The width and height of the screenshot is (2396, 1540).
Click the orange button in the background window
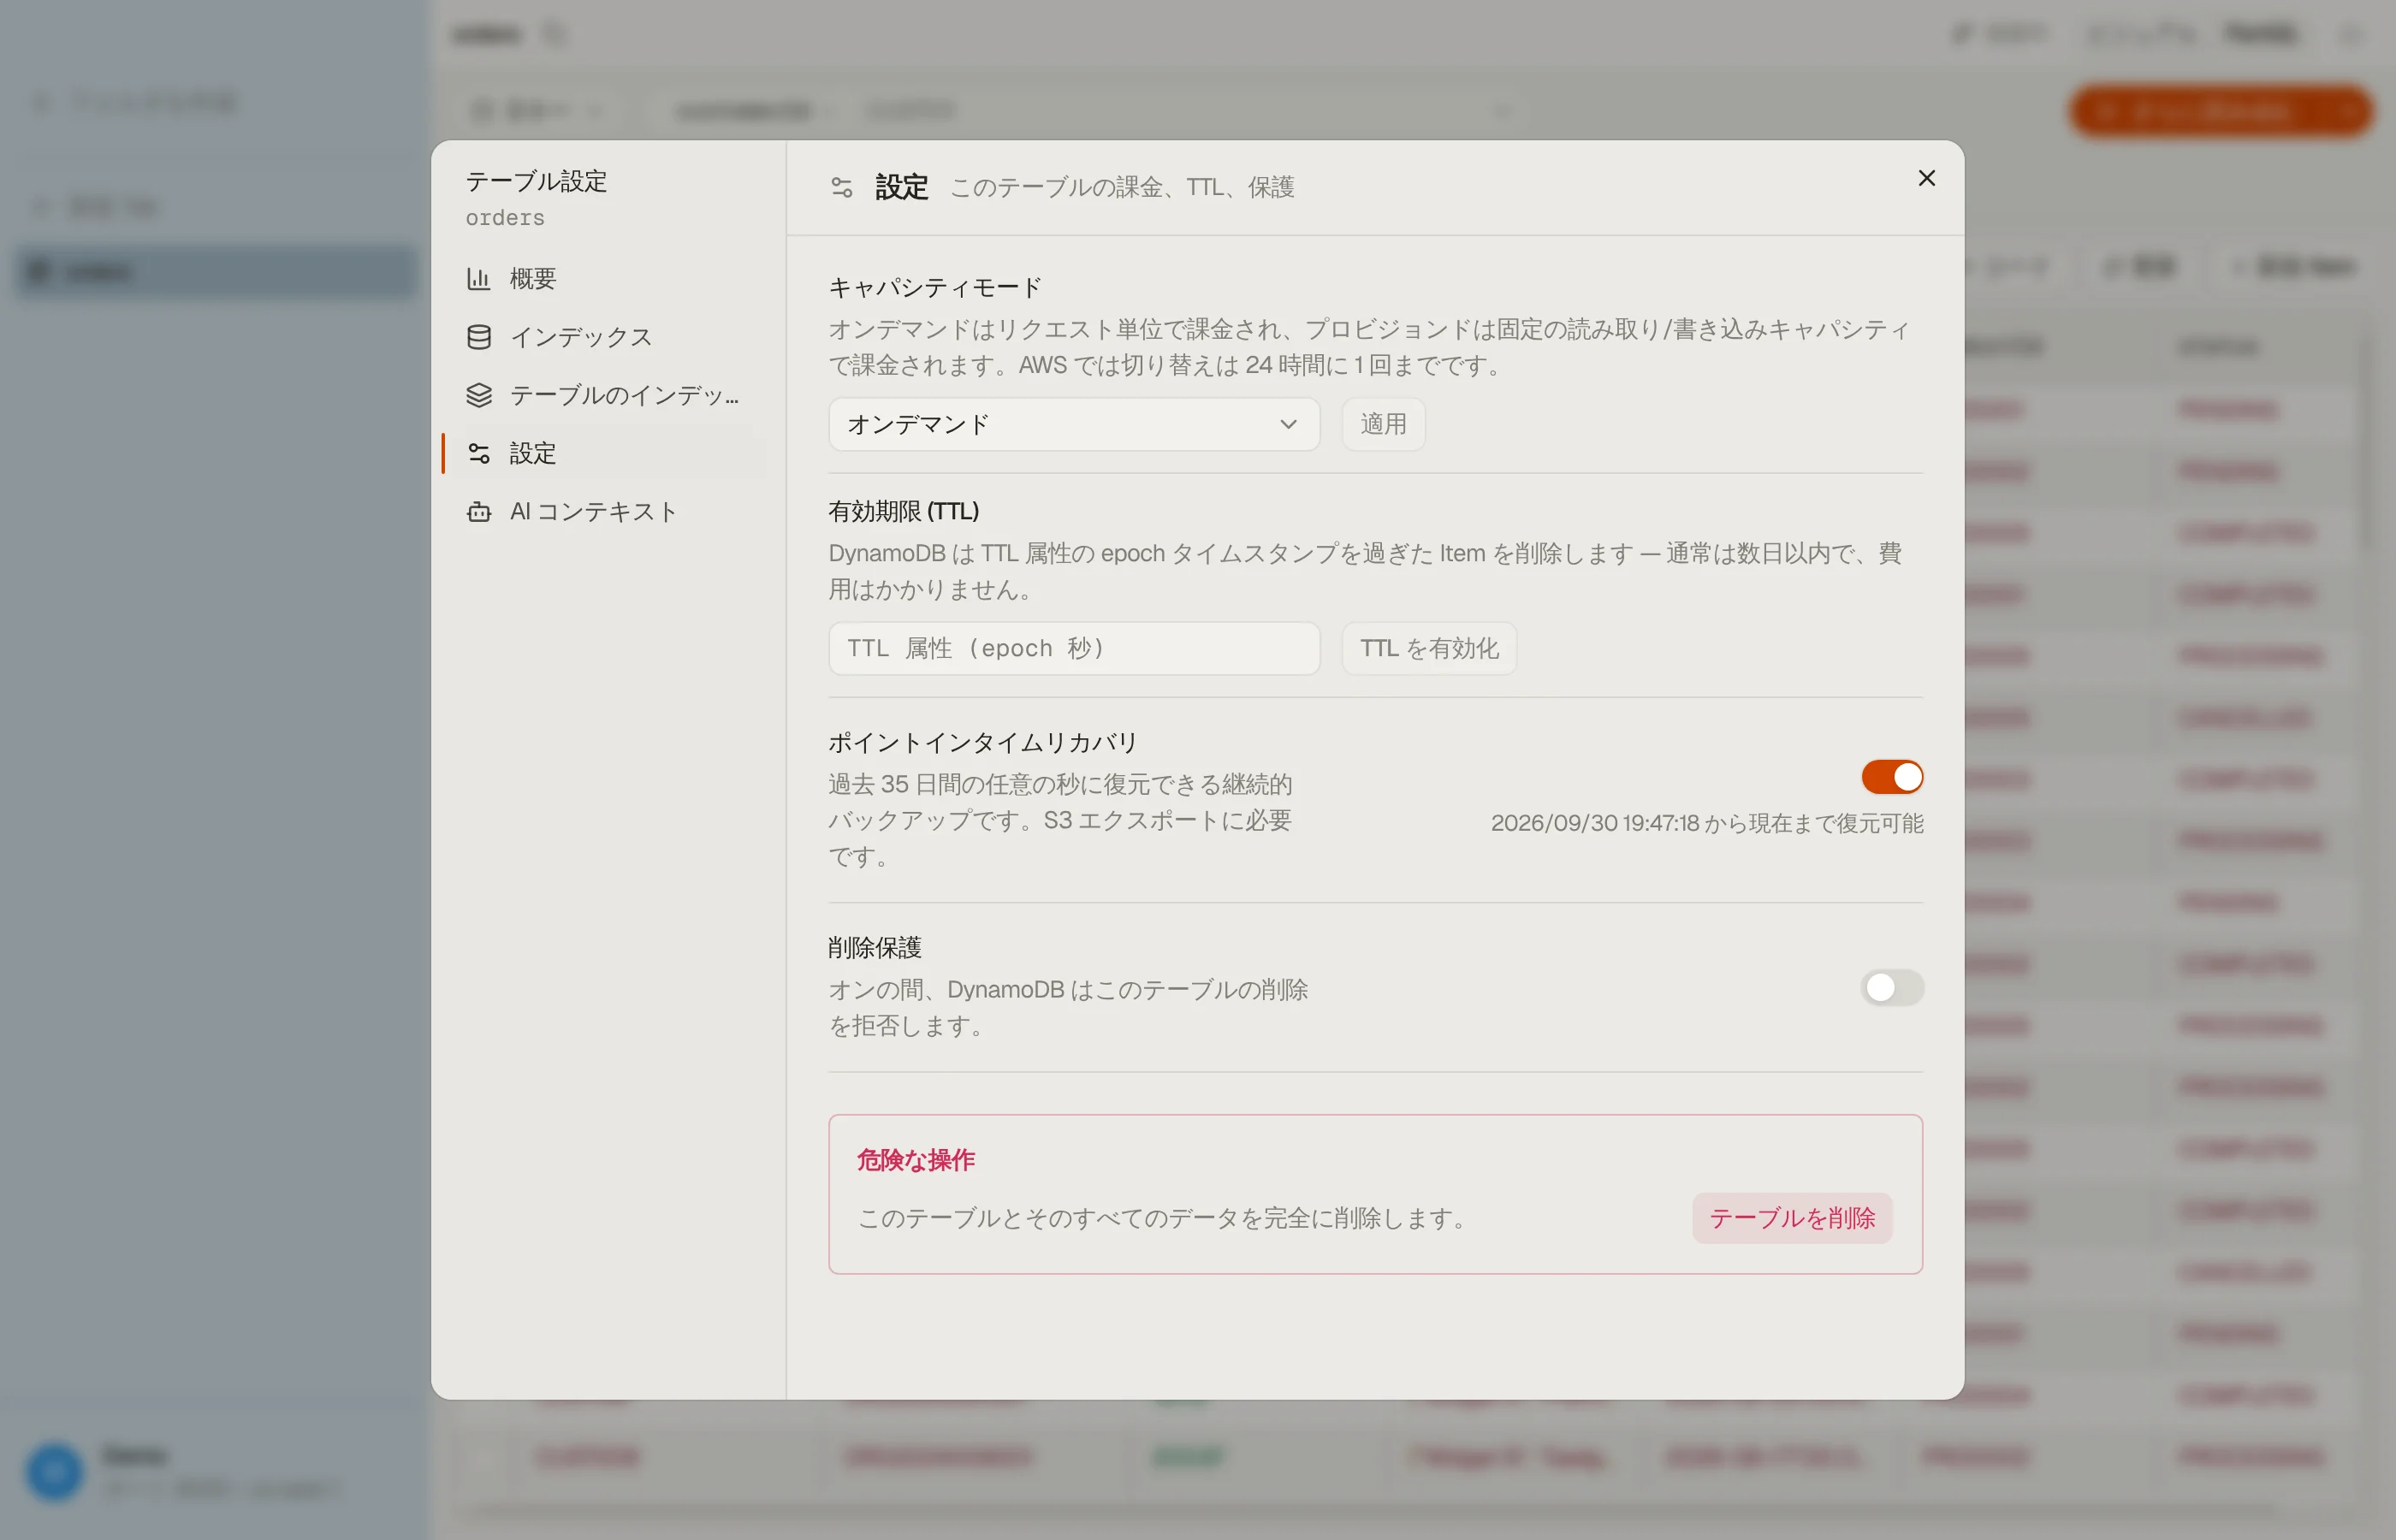pos(2220,111)
